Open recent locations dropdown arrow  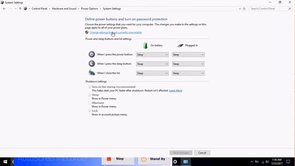(16, 9)
